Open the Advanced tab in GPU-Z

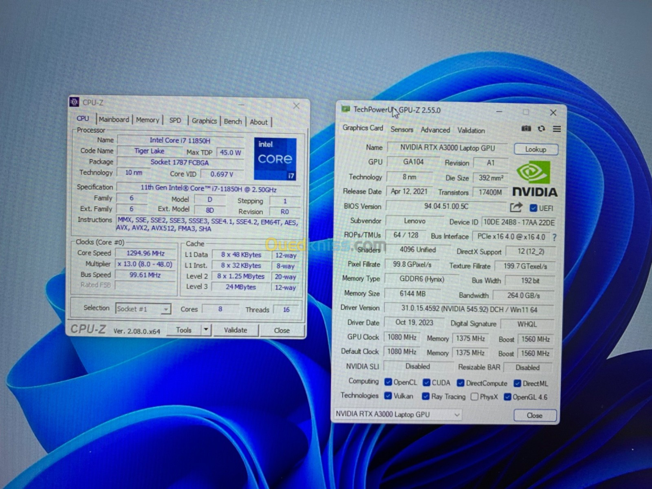435,130
